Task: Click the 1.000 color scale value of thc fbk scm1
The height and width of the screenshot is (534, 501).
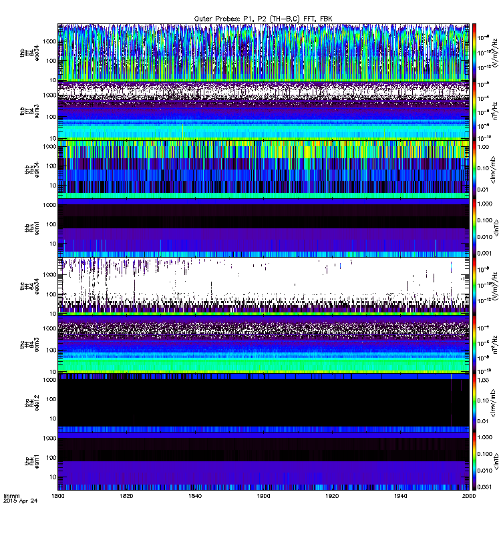Action: click(485, 437)
